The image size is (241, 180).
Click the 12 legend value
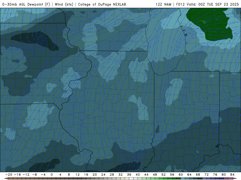(x=77, y=175)
